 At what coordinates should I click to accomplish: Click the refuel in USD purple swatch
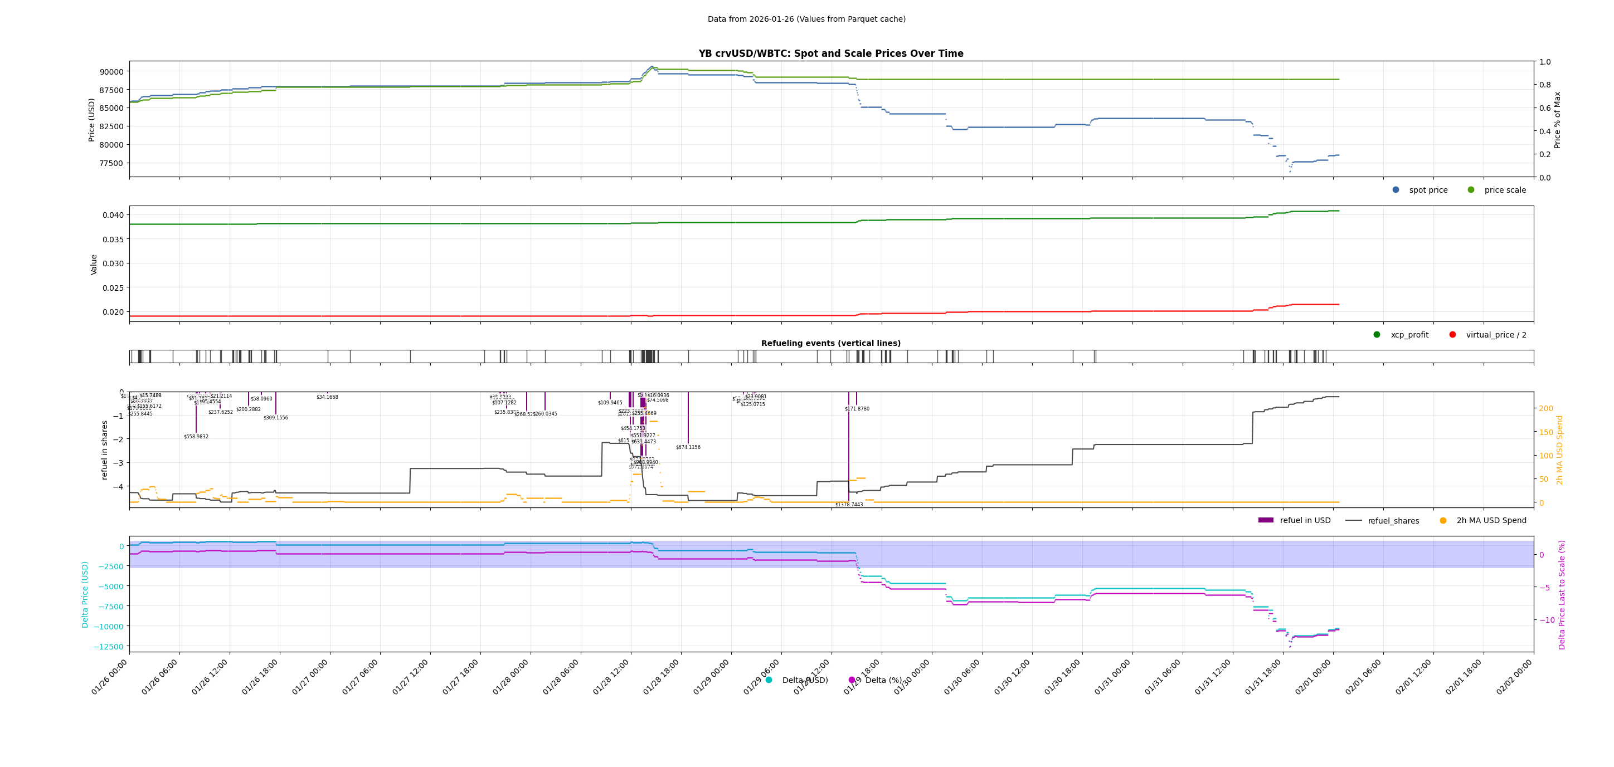[x=1266, y=520]
